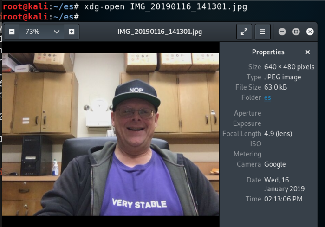
Task: Expand the zoom level dropdown chevron
Action: pos(57,32)
